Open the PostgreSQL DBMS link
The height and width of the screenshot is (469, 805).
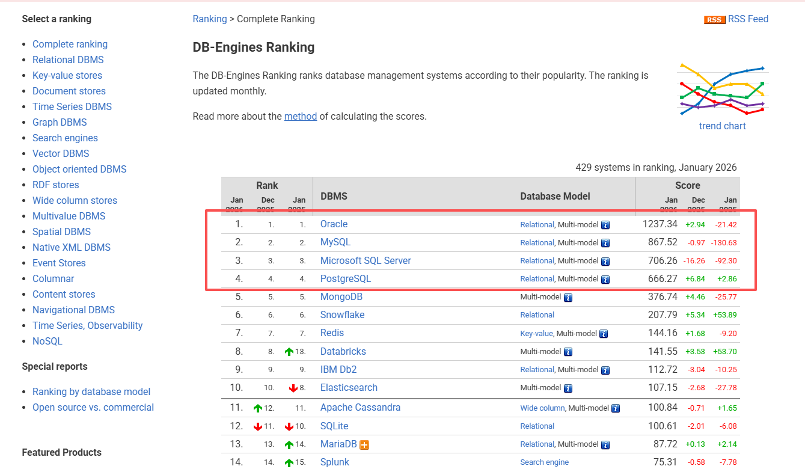click(346, 278)
